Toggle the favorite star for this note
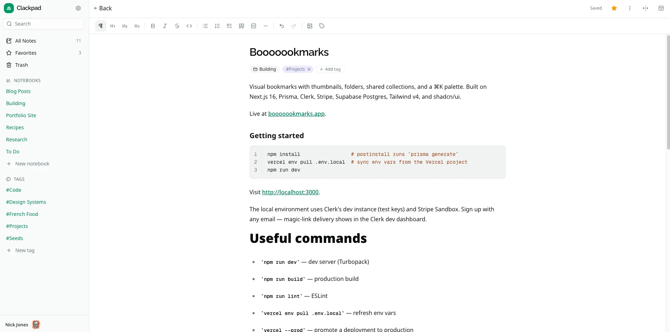This screenshot has height=332, width=670. click(614, 8)
